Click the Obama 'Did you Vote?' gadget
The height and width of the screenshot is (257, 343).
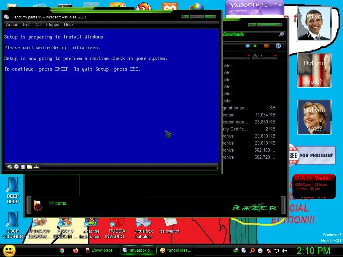(x=314, y=23)
